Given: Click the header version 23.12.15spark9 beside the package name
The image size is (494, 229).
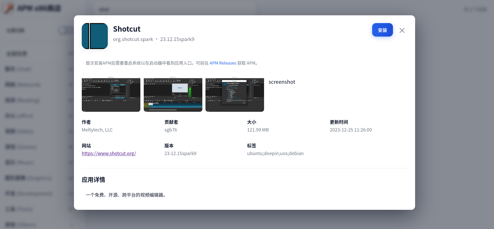Looking at the screenshot, I should click(x=177, y=39).
